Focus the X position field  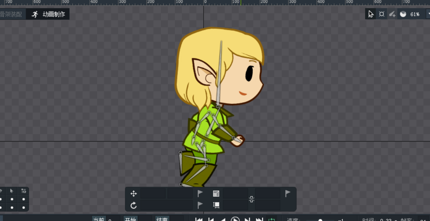point(153,193)
